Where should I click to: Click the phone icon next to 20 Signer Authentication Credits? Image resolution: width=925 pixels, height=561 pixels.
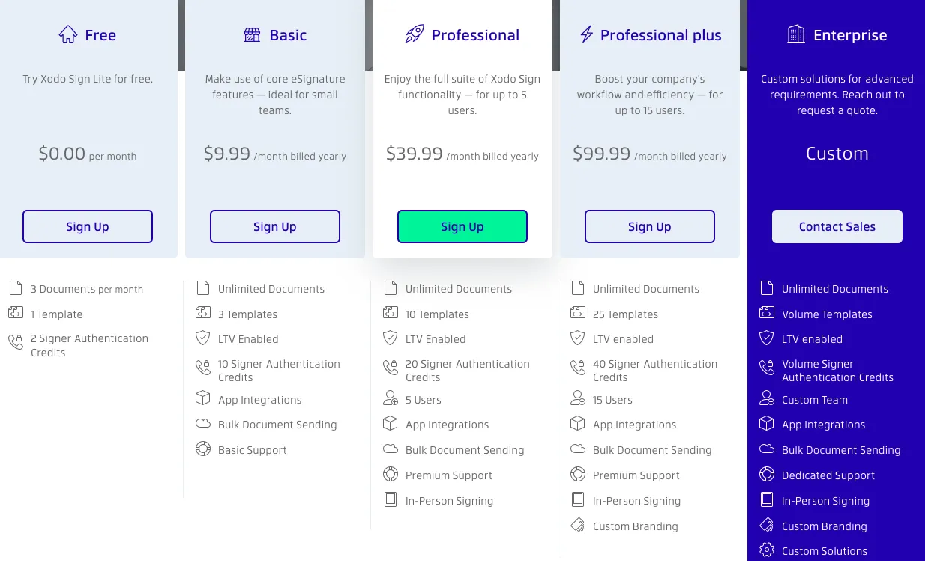point(390,367)
